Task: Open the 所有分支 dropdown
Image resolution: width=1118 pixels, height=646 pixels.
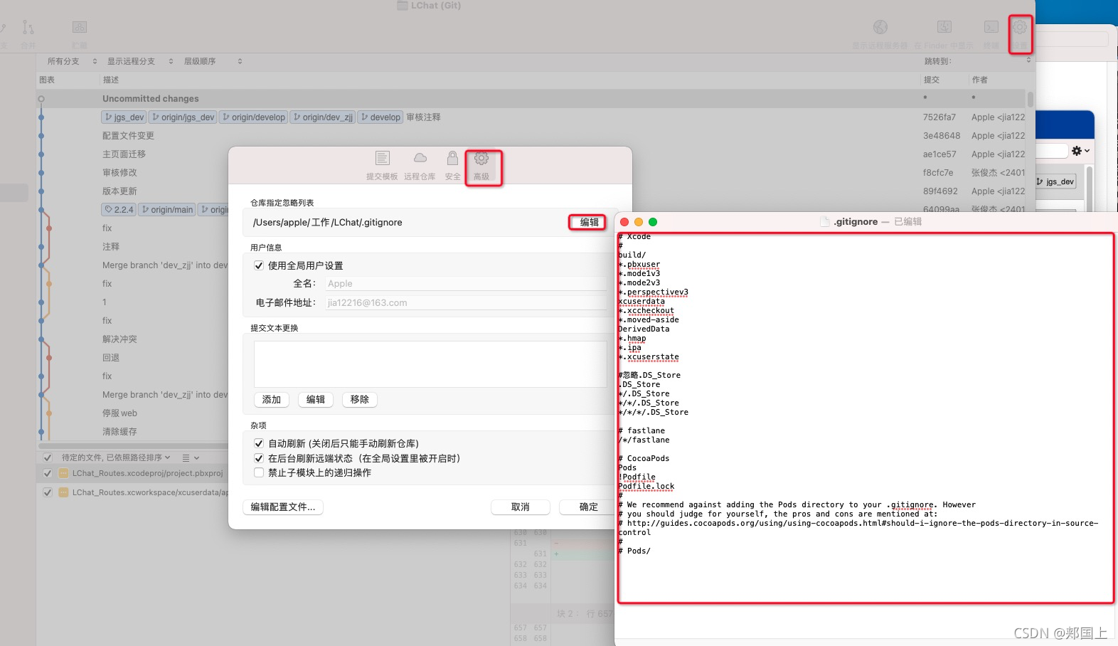Action: [x=71, y=61]
